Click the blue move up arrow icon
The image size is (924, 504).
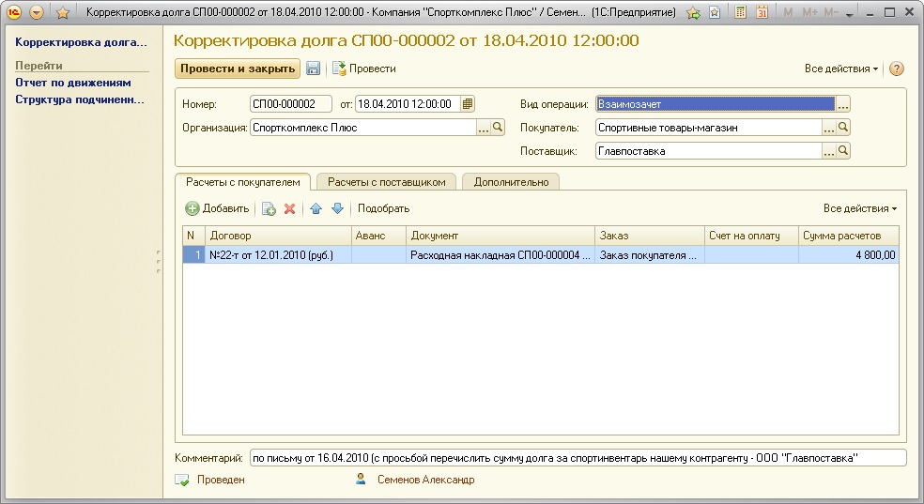pyautogui.click(x=316, y=208)
